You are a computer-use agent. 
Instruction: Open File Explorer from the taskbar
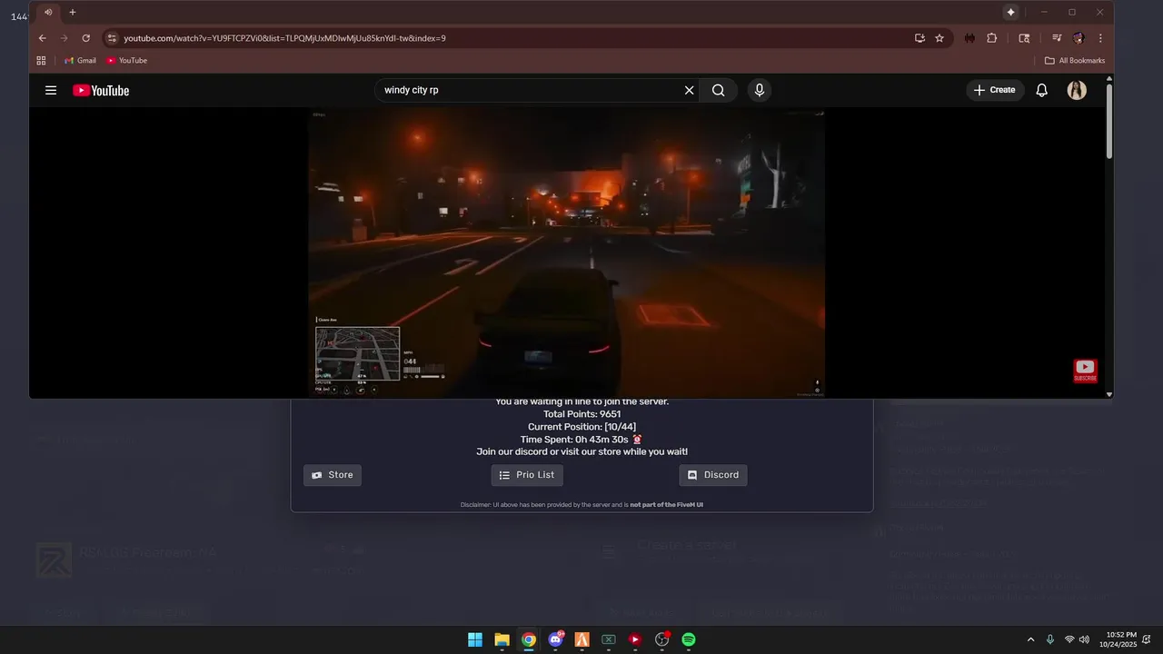tap(502, 639)
